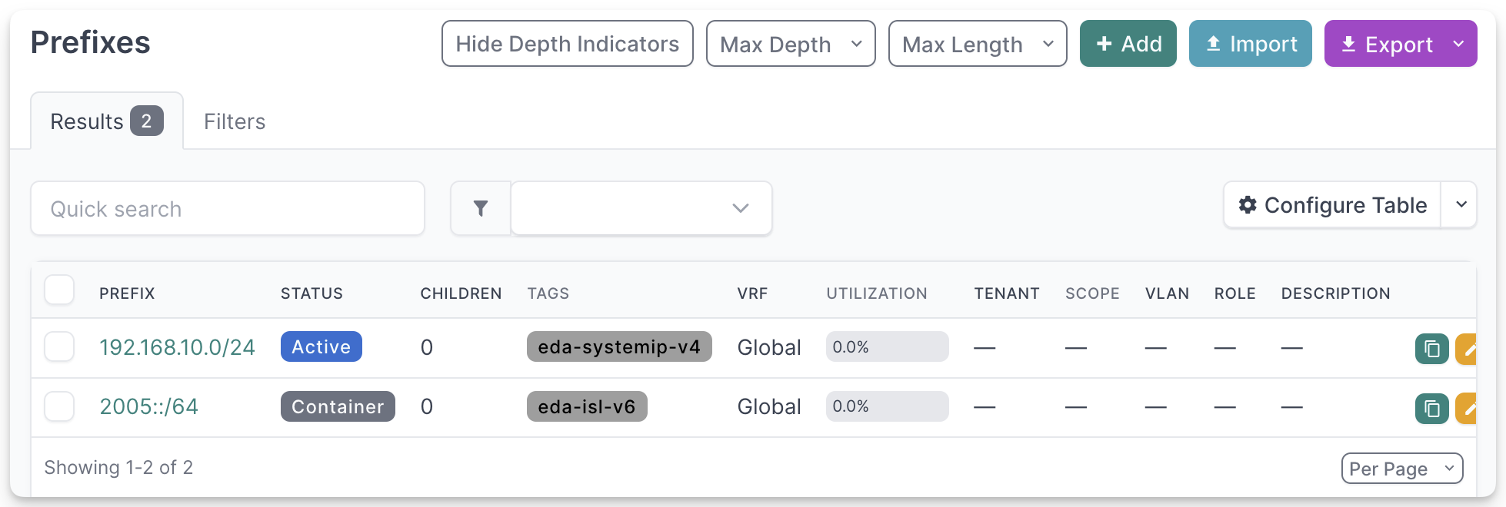Click the Import button
Screen dimensions: 1506x507
(x=1250, y=44)
